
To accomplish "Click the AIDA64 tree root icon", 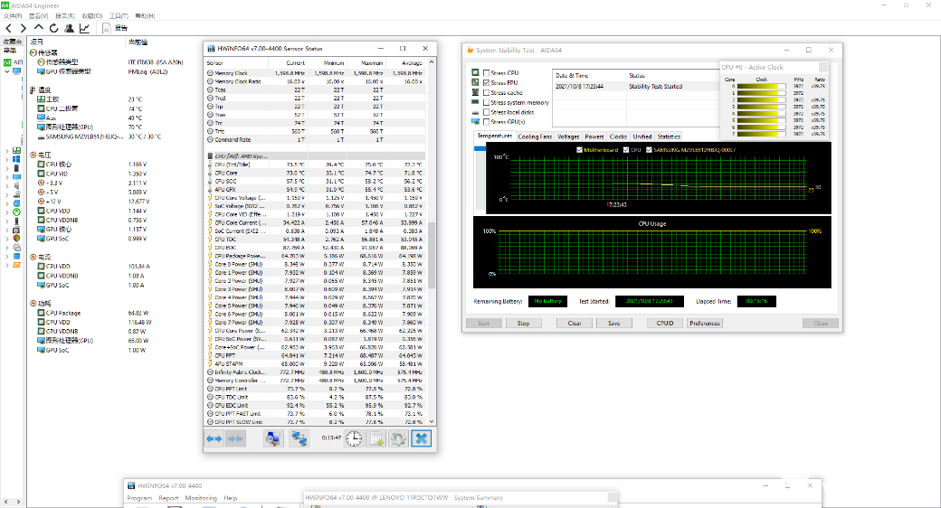I will click(x=7, y=62).
